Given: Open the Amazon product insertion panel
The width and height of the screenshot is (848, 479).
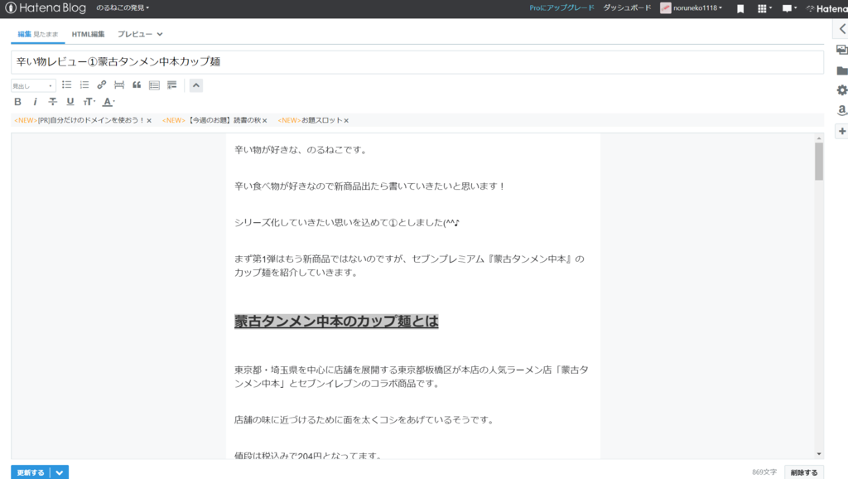Looking at the screenshot, I should click(x=841, y=110).
